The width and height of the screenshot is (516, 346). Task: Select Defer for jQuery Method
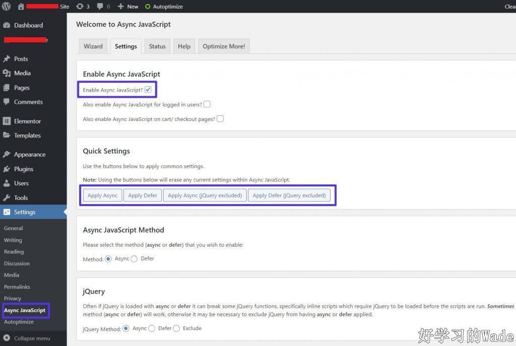pyautogui.click(x=152, y=328)
